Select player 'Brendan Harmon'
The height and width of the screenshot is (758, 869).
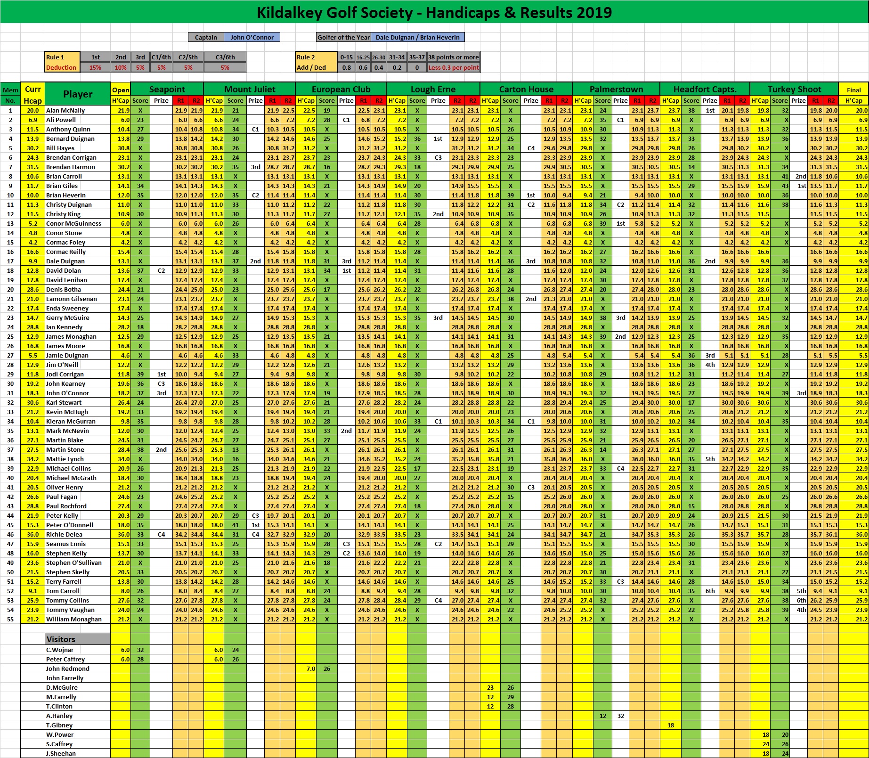pos(78,167)
